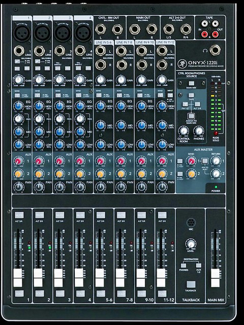Set talkback destination to Aux 1-2
This screenshot has height=325, width=244.
point(199,266)
